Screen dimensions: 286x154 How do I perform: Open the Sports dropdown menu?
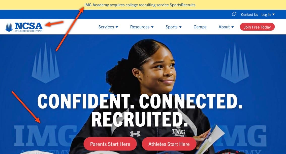tap(173, 27)
